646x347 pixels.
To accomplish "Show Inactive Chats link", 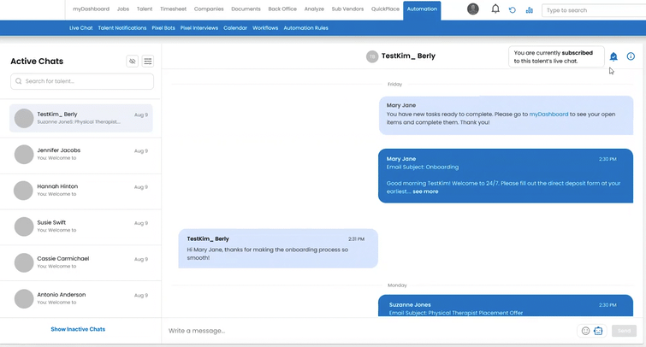I will click(78, 329).
